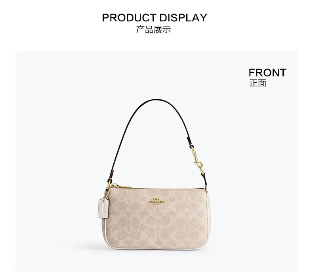Image resolution: width=313 pixels, height=276 pixels.
Task: Click the FRONT view label
Action: 267,72
